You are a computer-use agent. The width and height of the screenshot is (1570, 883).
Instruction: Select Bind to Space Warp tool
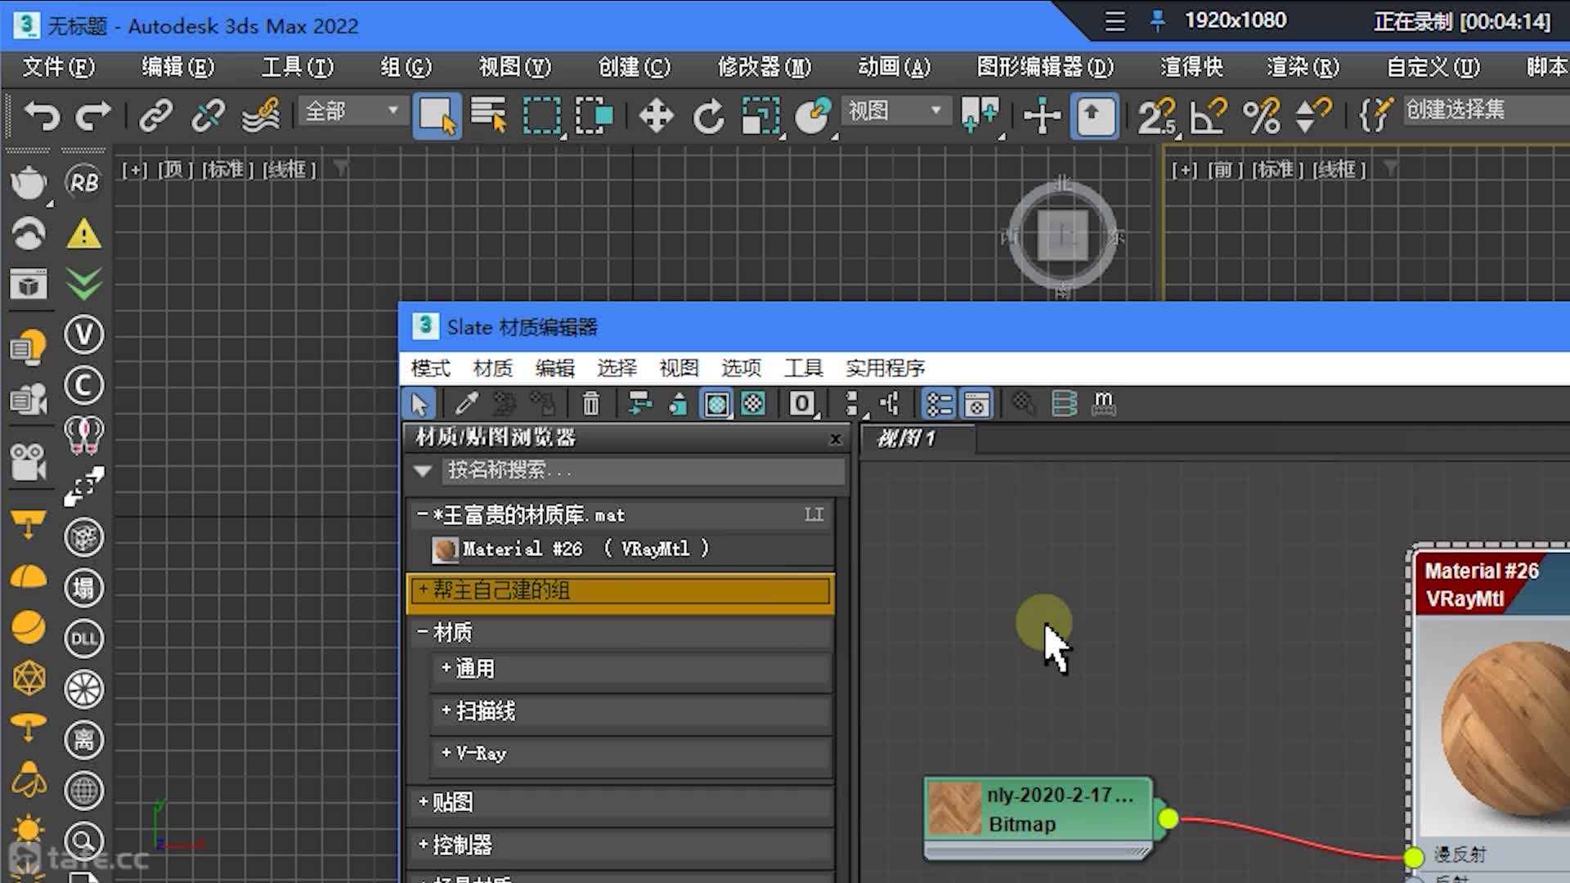pos(261,115)
